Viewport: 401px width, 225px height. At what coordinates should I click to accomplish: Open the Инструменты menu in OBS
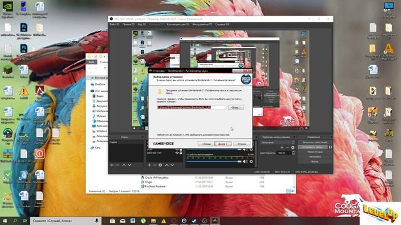click(202, 24)
